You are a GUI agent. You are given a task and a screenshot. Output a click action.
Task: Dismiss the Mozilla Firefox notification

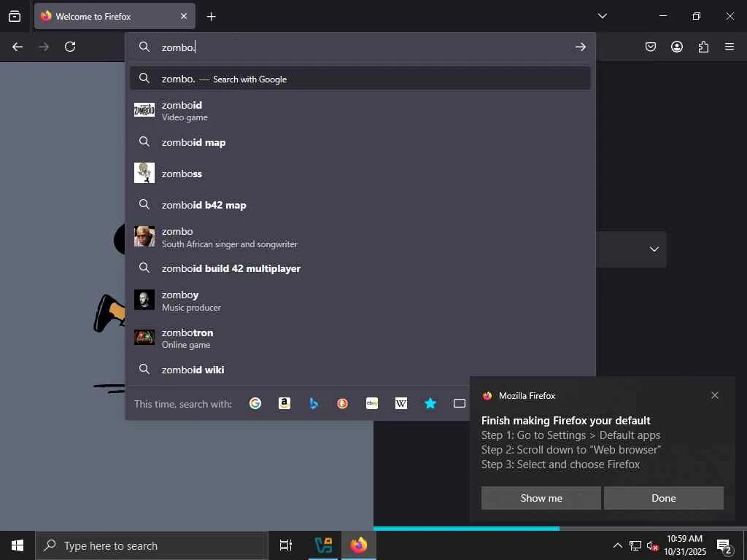tap(715, 395)
